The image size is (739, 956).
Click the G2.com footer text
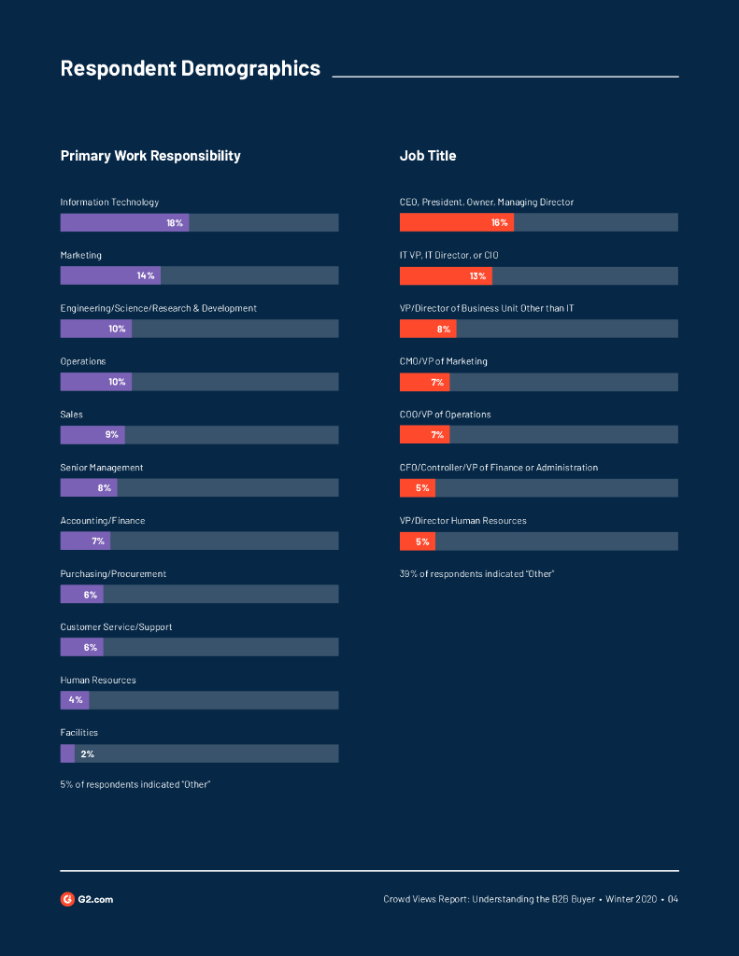tap(95, 899)
